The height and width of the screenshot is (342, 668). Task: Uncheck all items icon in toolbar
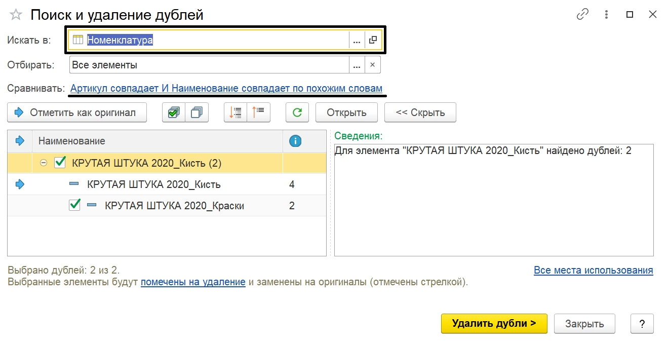[197, 112]
